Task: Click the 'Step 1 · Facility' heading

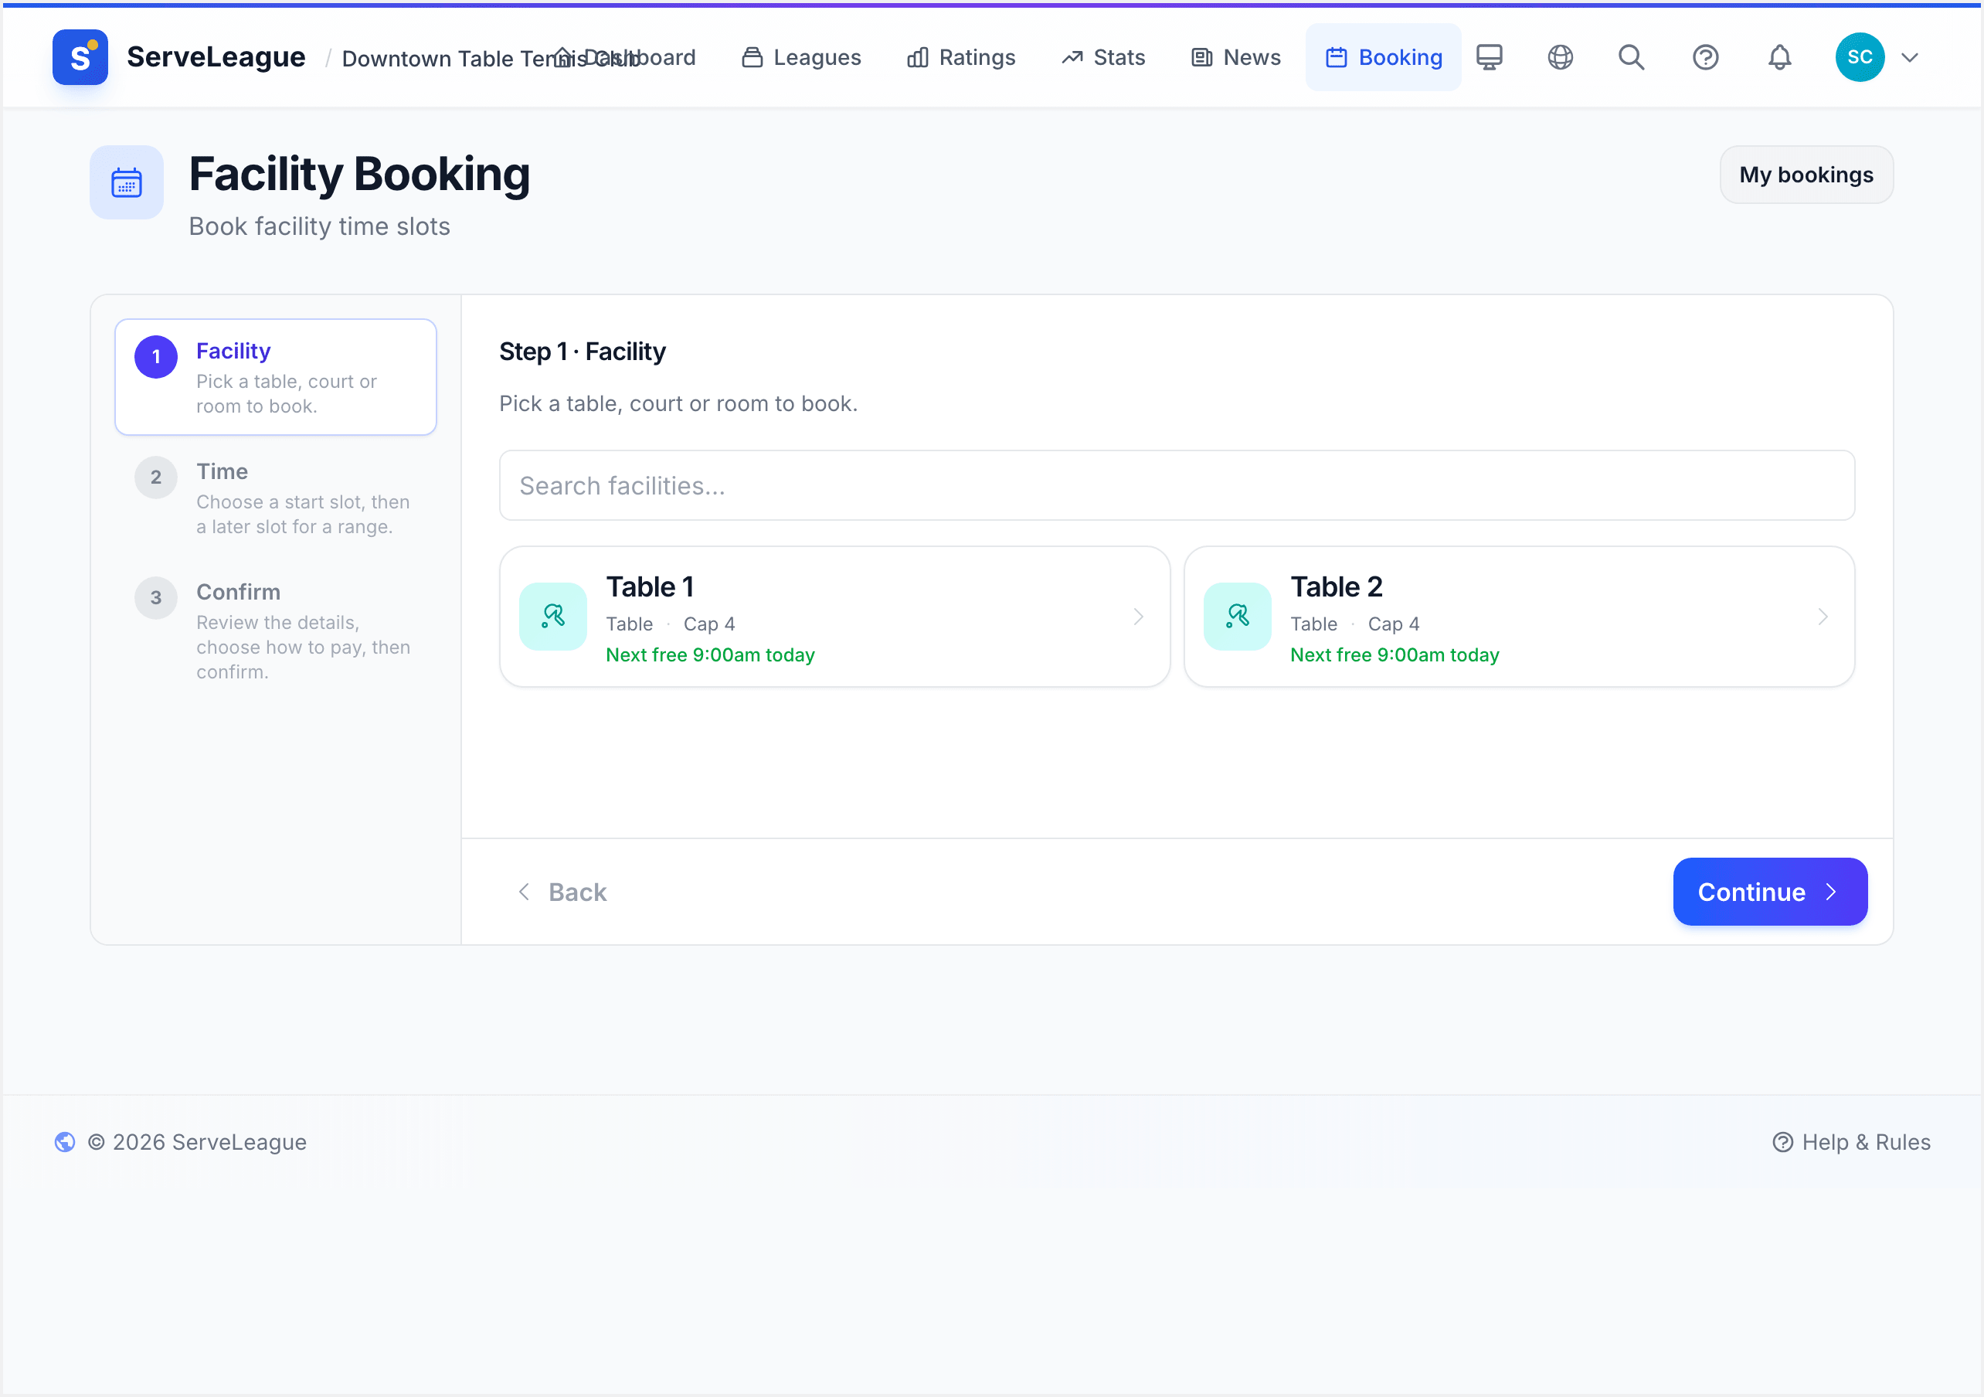Action: point(583,352)
